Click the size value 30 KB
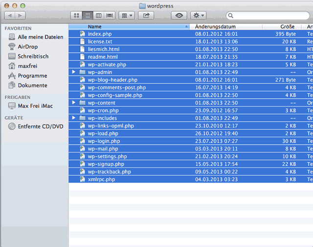The height and width of the screenshot is (247, 313). [x=289, y=141]
